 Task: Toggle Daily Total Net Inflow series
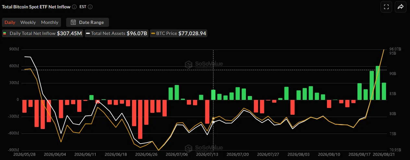coord(43,33)
